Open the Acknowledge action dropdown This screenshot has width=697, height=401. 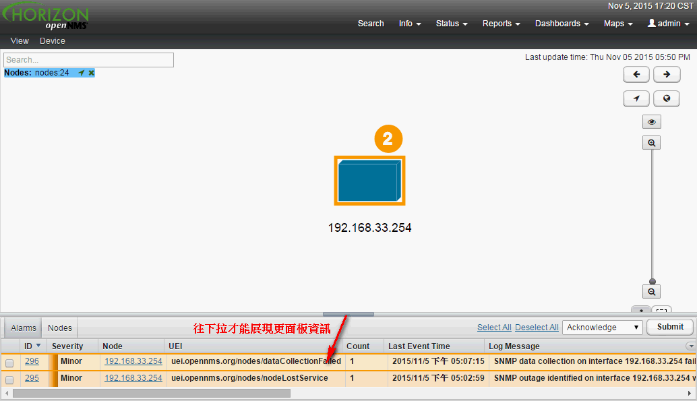tap(603, 328)
